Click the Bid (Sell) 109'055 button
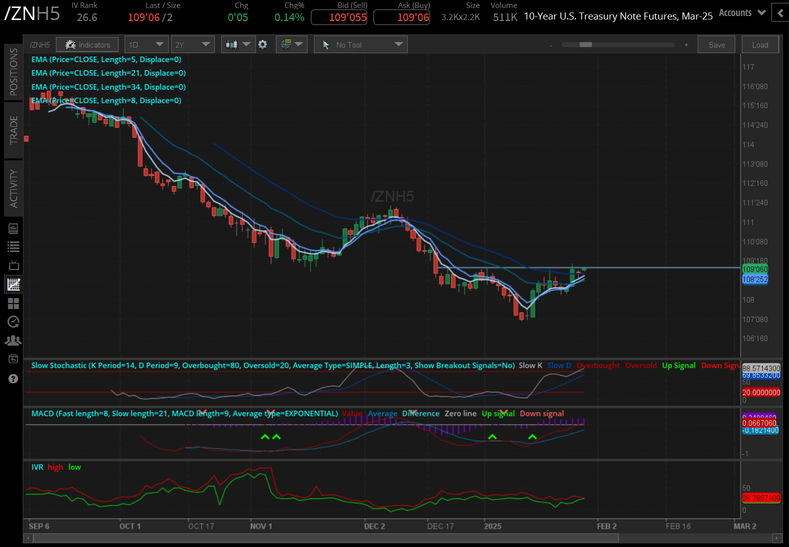 339,17
